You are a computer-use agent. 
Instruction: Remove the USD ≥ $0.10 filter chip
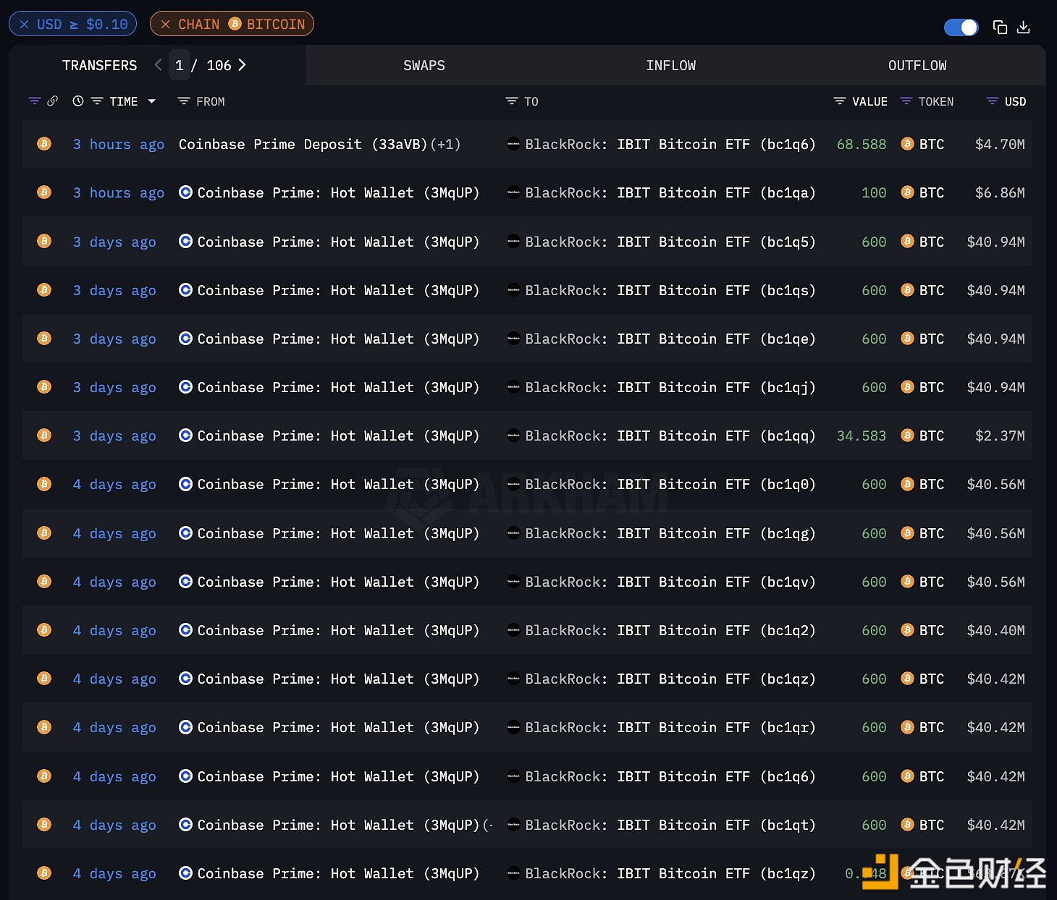[x=24, y=25]
